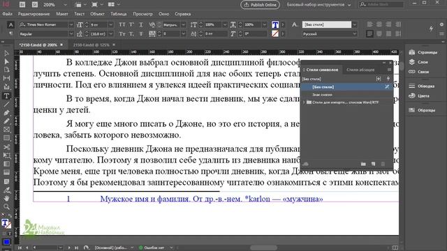Select the Page tool
447x251 pixels.
pos(6,70)
